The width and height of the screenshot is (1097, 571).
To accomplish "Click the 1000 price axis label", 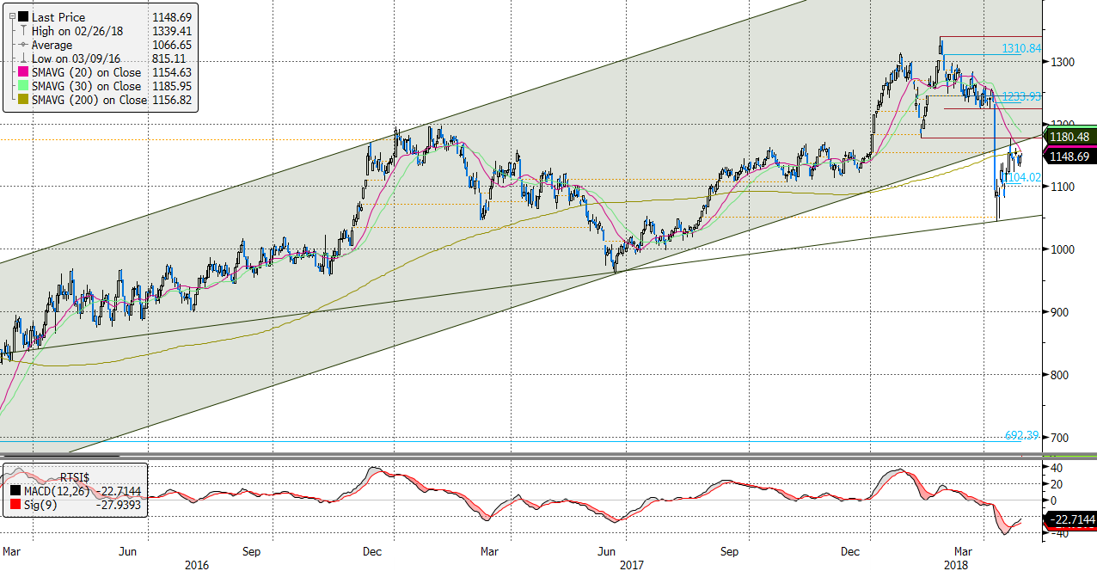I will [1063, 249].
